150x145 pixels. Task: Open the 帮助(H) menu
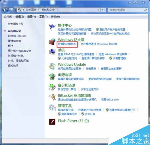pos(55,17)
